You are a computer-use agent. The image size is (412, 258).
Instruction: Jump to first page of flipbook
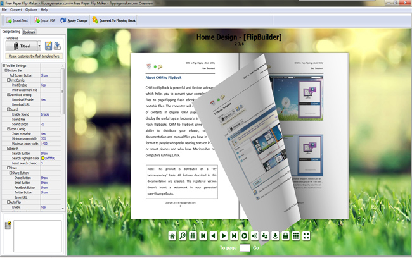click(203, 236)
